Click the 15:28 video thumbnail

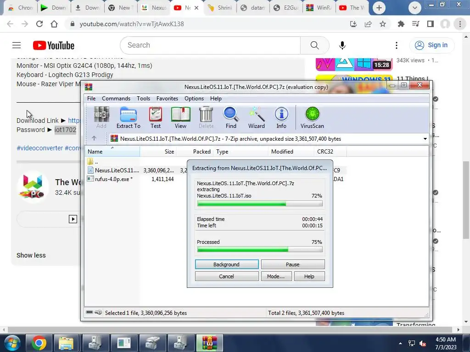(x=354, y=64)
